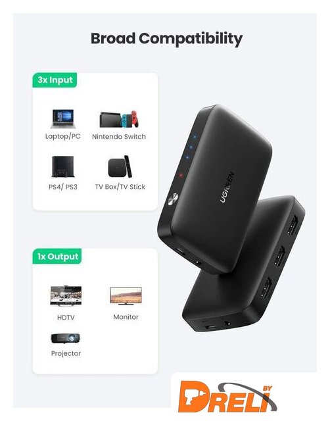
Task: Click the Broad Compatibility heading
Action: tap(166, 39)
